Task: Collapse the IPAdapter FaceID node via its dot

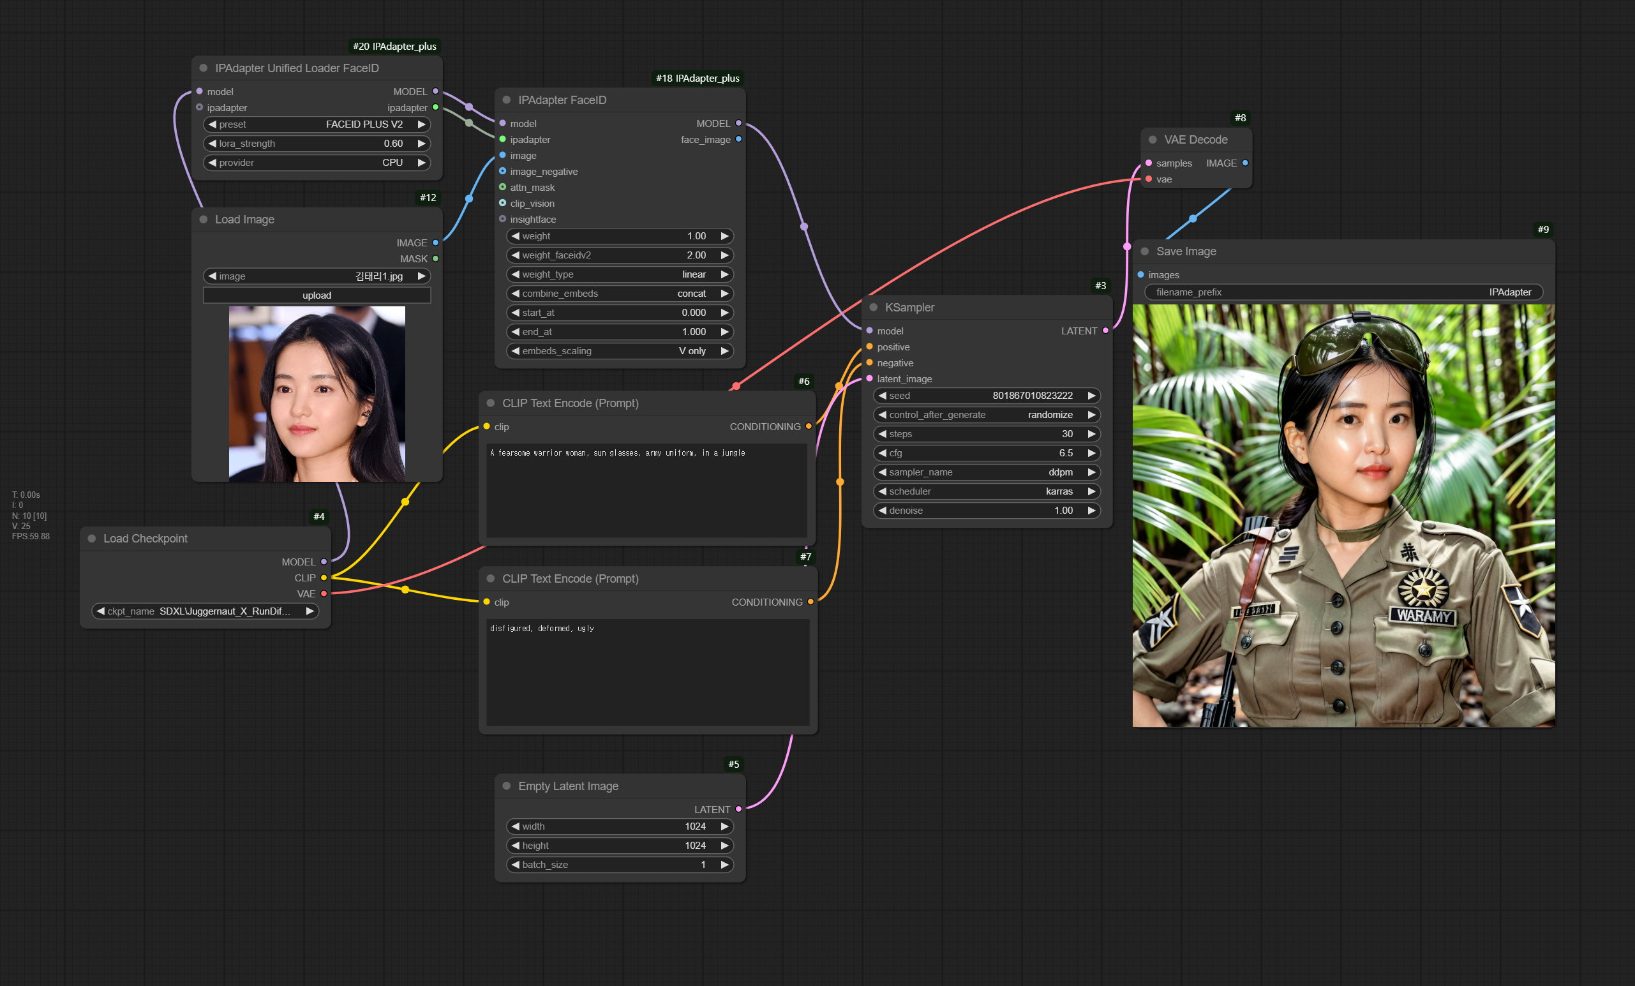Action: click(506, 100)
